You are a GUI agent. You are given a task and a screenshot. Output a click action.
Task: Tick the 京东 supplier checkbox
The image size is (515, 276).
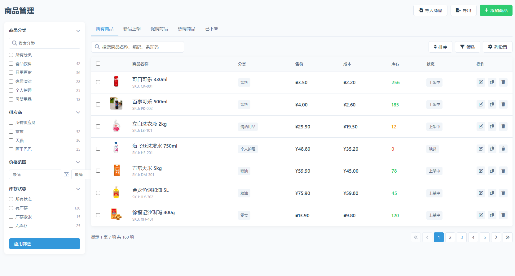11,132
